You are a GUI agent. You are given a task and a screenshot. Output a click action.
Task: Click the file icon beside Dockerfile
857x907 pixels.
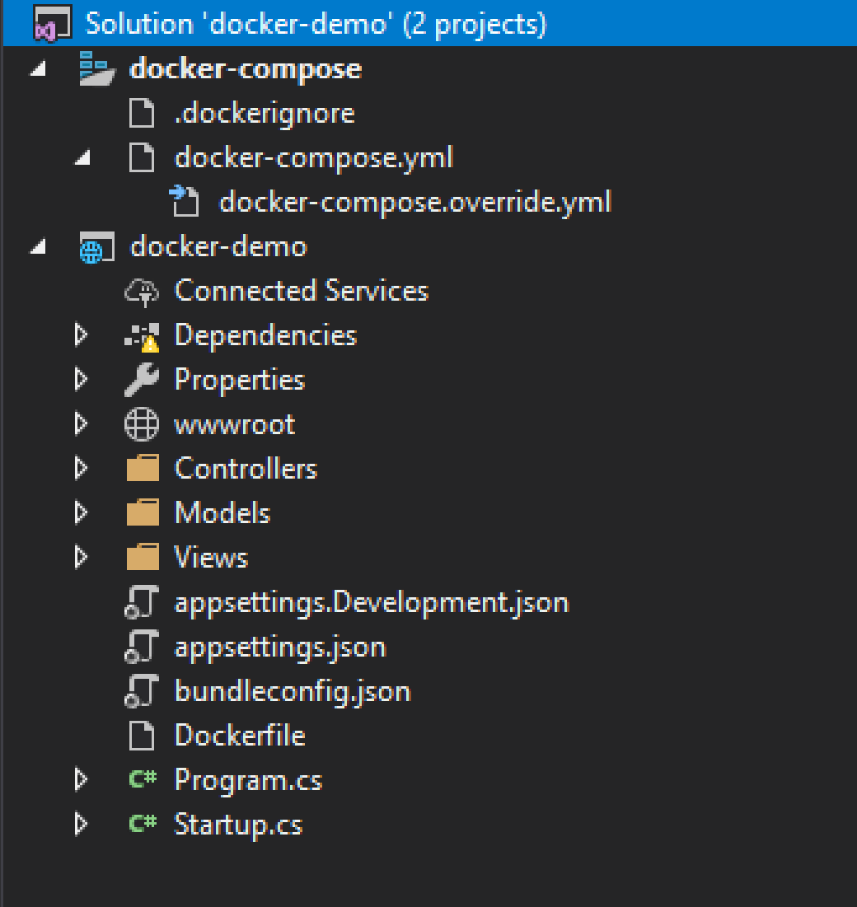(142, 735)
